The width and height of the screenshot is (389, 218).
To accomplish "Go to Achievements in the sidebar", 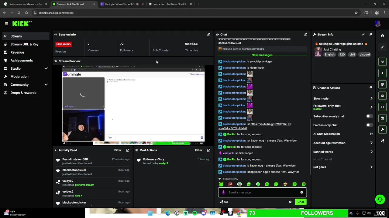I will 26,60.
